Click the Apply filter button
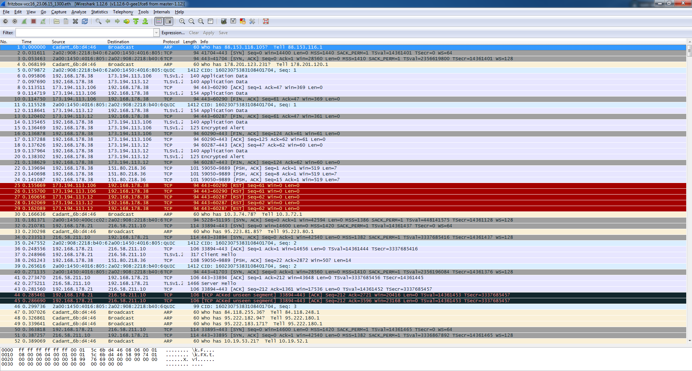692x371 pixels. (209, 33)
